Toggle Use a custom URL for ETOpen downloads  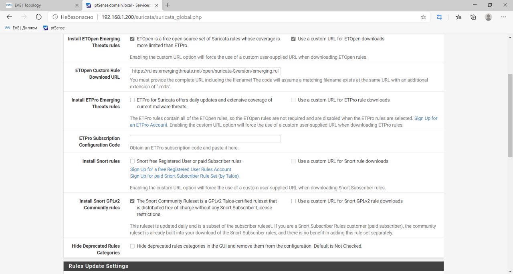293,39
